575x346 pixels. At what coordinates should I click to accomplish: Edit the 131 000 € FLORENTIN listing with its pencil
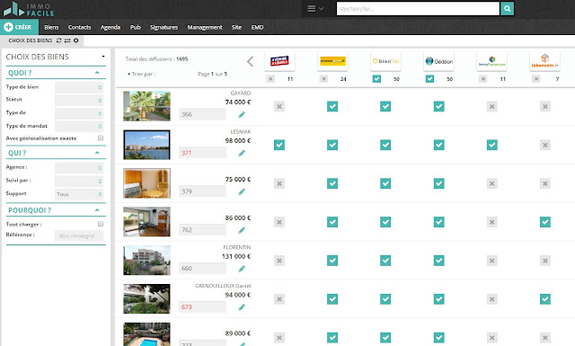coord(242,269)
